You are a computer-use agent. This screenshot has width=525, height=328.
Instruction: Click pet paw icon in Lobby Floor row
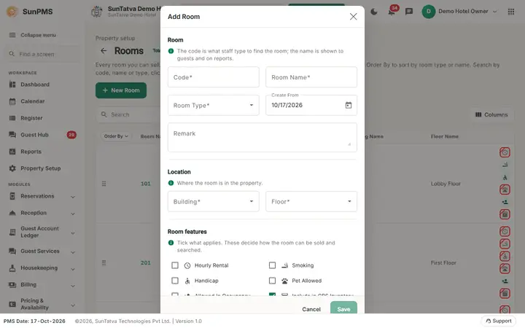tap(505, 190)
